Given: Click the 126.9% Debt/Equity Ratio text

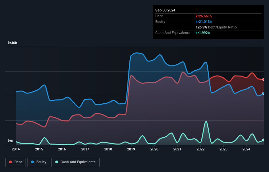Looking at the screenshot, I should 216,27.
